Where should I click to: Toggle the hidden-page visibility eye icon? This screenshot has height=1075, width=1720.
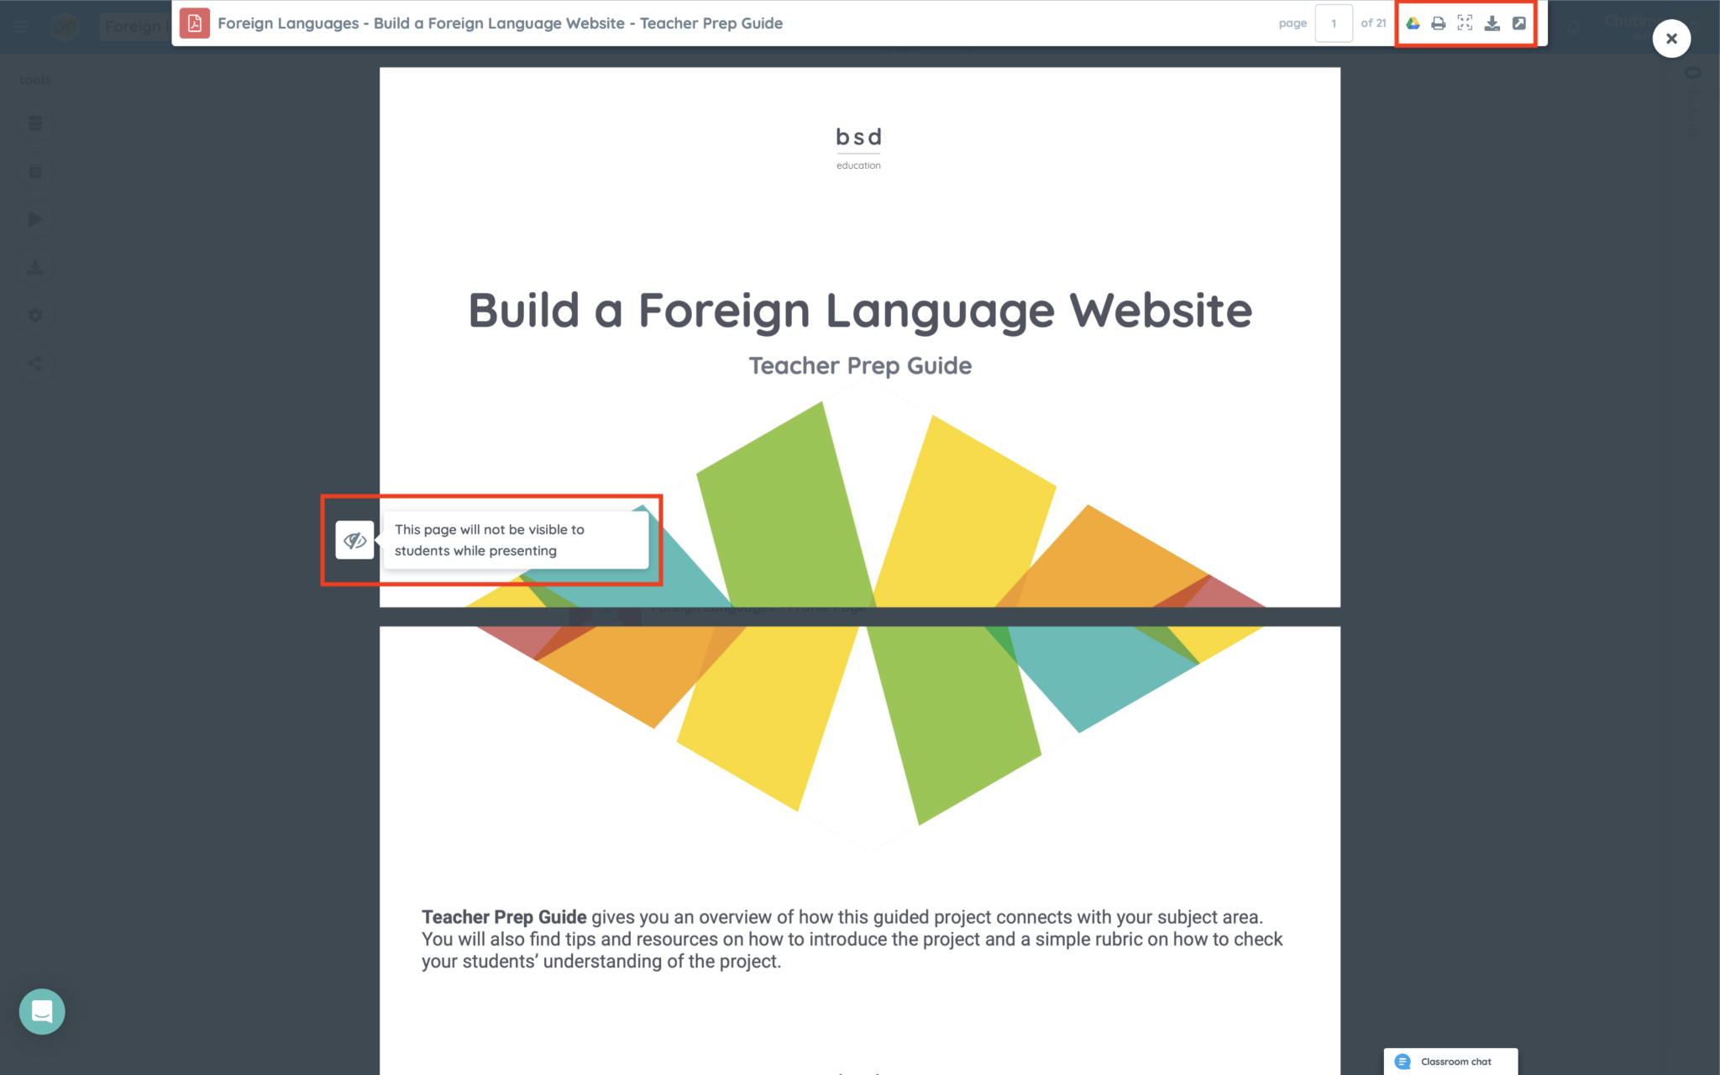tap(354, 540)
